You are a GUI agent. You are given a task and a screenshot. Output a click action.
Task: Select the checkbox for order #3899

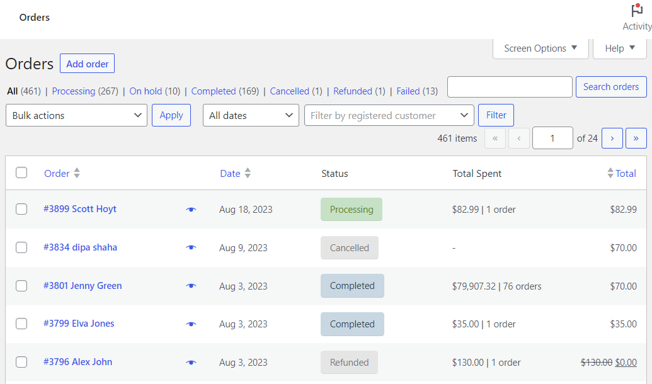click(21, 209)
